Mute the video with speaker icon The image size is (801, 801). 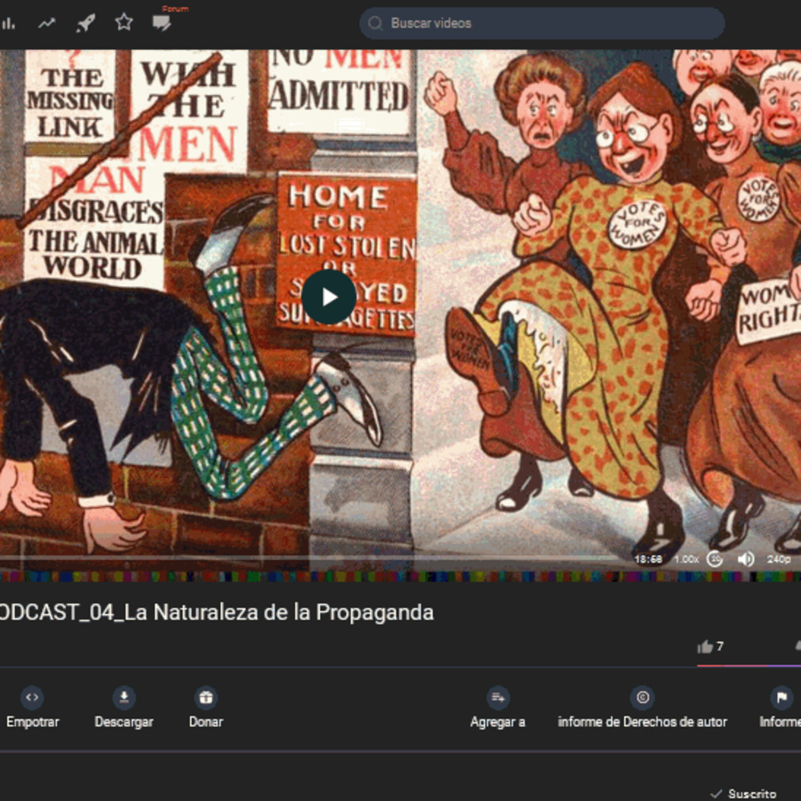[746, 559]
